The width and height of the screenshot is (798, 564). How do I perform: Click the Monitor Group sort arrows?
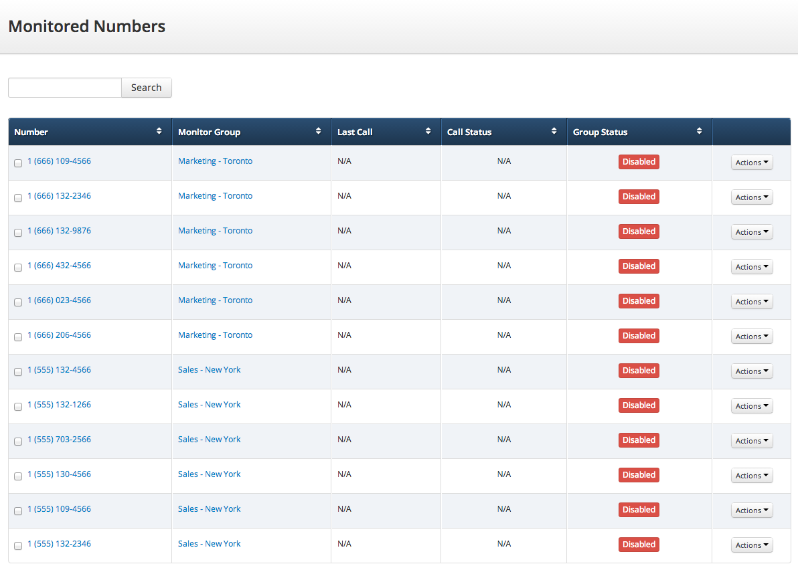tap(318, 132)
